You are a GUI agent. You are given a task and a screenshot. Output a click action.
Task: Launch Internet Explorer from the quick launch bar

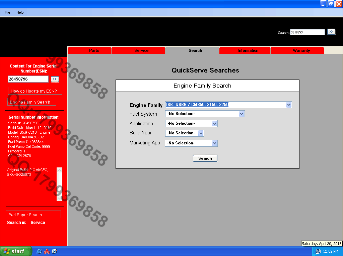pyautogui.click(x=39, y=251)
